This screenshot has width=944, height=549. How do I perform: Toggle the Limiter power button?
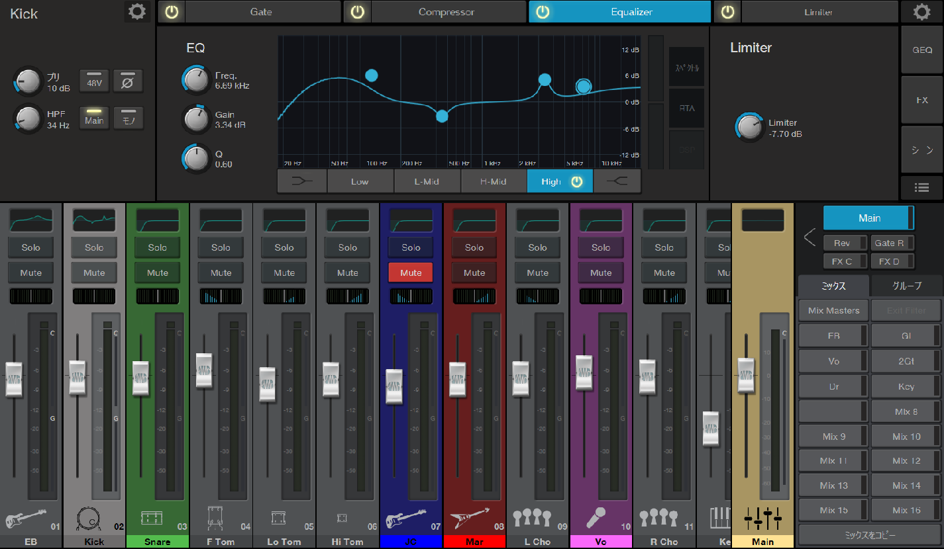pyautogui.click(x=728, y=12)
